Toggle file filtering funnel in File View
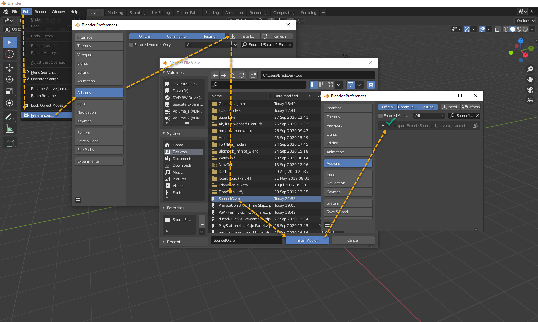Viewport: 538px width, 322px height. coord(351,85)
